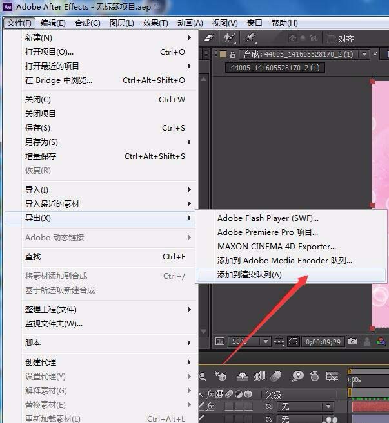Click the snapshot camera icon in viewer
This screenshot has width=389, height=423.
pyautogui.click(x=353, y=341)
